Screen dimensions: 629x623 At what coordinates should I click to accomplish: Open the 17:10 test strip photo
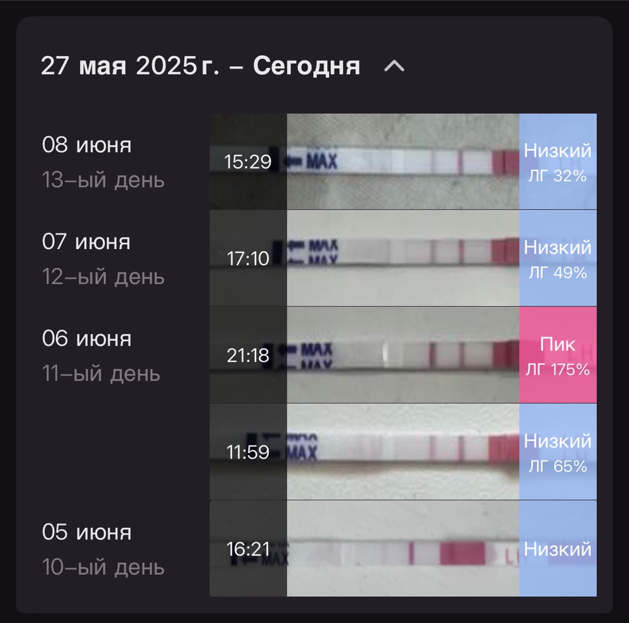[x=403, y=258]
